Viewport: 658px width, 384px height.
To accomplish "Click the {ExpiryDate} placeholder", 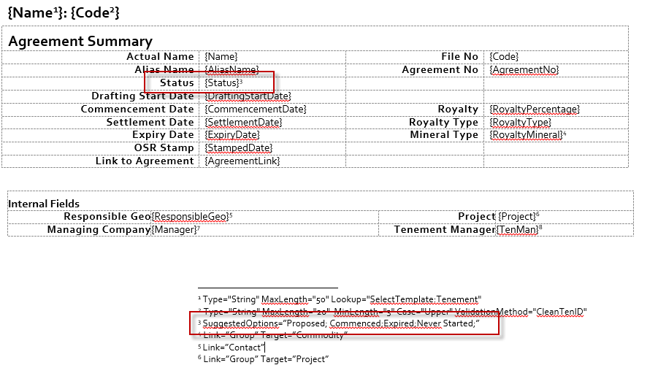I will coord(232,135).
